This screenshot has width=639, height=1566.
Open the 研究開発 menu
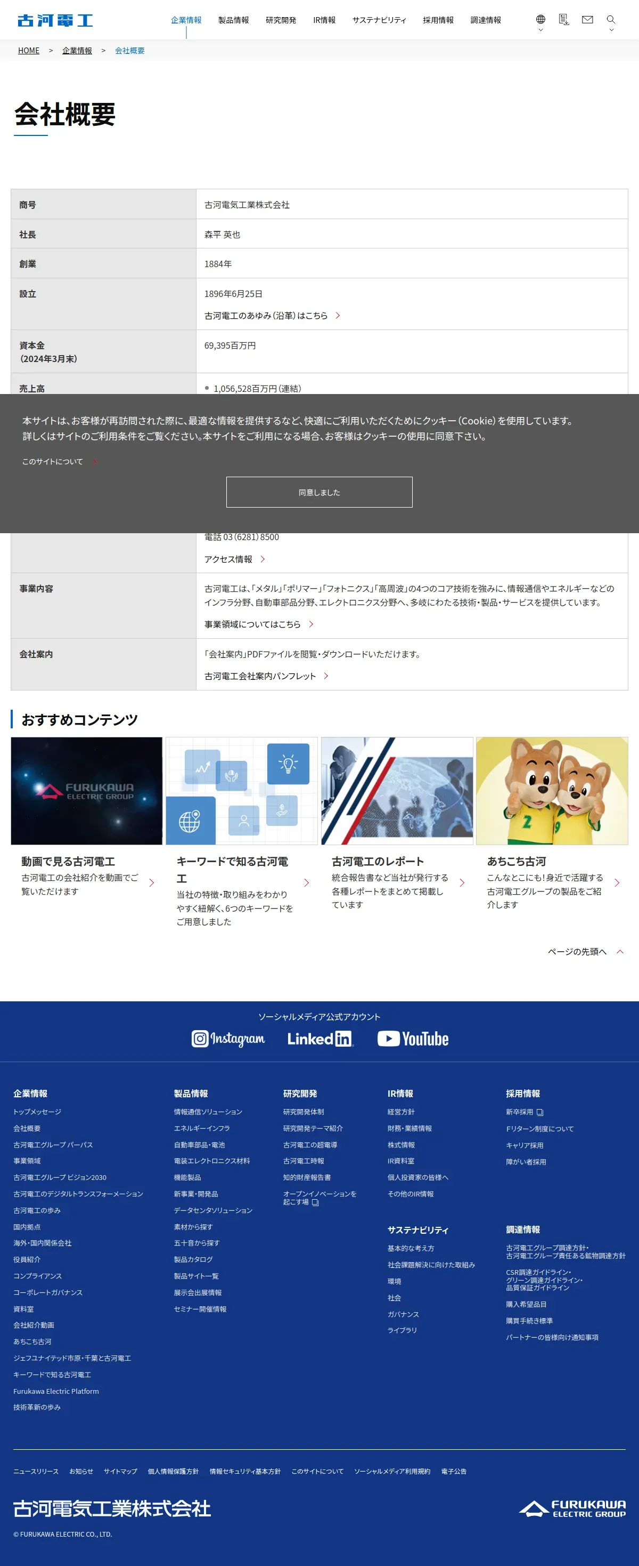280,20
